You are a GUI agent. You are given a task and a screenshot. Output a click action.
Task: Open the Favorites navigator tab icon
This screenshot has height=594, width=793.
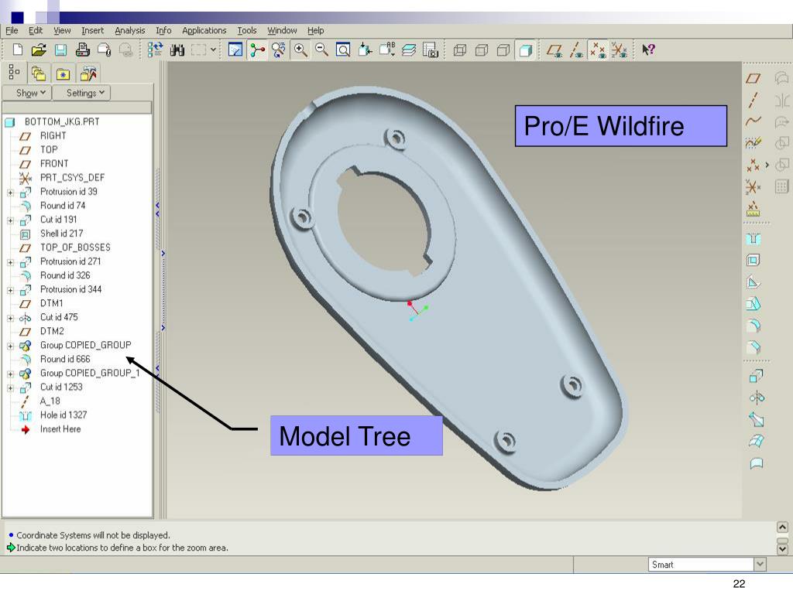63,73
